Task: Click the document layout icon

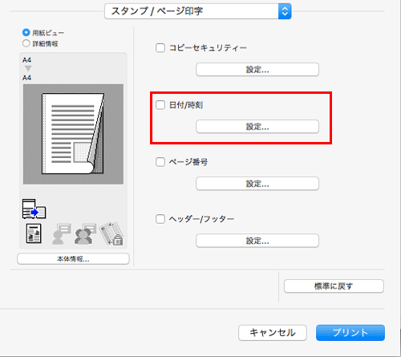Action: pos(34,233)
